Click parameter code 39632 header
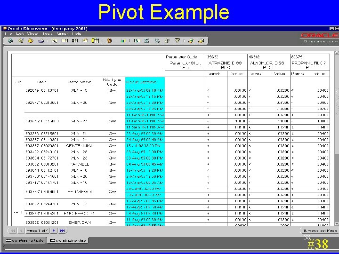 tap(213, 57)
